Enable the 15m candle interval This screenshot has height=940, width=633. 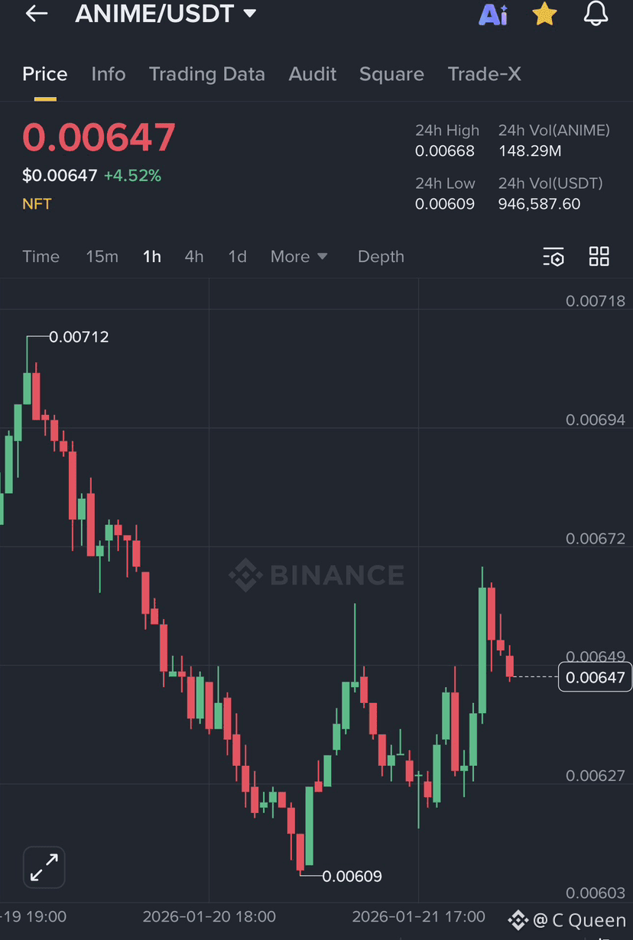[102, 257]
